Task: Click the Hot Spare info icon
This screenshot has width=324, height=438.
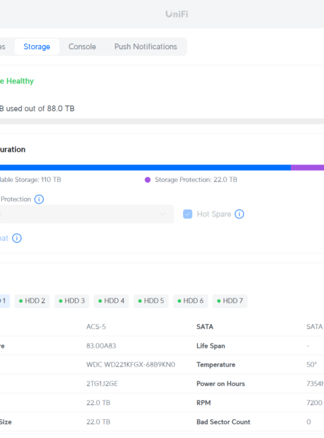Action: 239,214
